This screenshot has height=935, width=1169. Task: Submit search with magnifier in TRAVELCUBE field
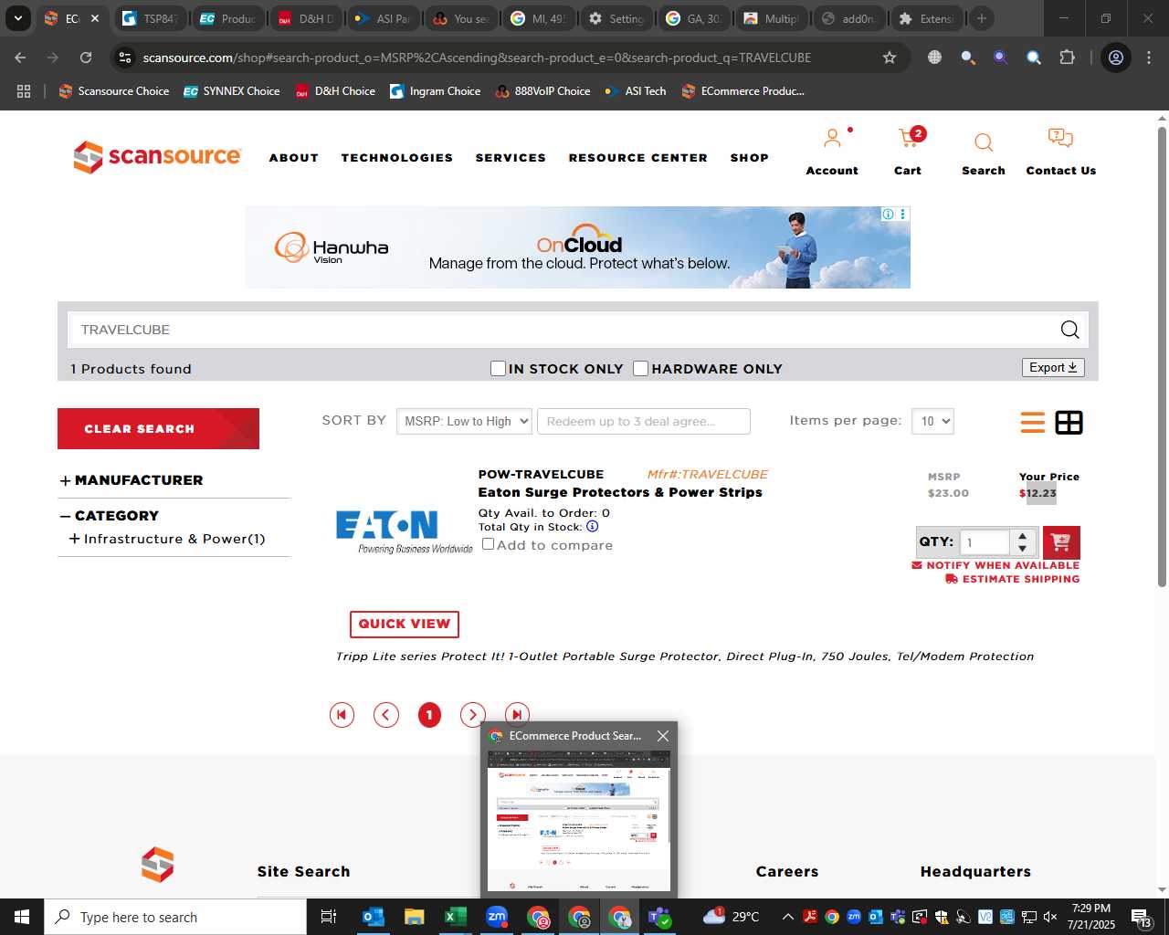click(1069, 330)
